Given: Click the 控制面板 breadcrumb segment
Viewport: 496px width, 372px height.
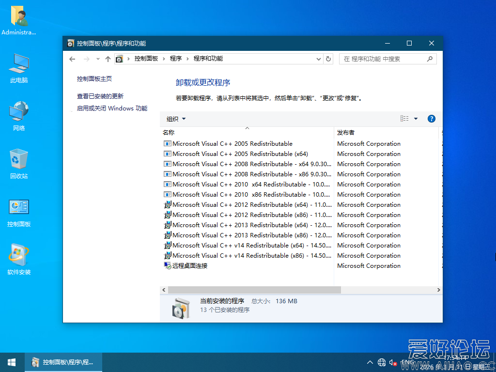Looking at the screenshot, I should tap(146, 59).
